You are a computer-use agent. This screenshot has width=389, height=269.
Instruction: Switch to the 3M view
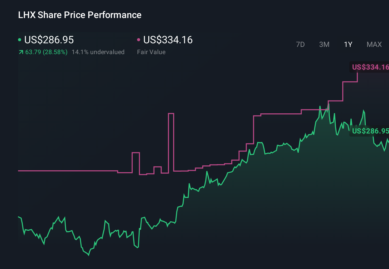tap(324, 44)
